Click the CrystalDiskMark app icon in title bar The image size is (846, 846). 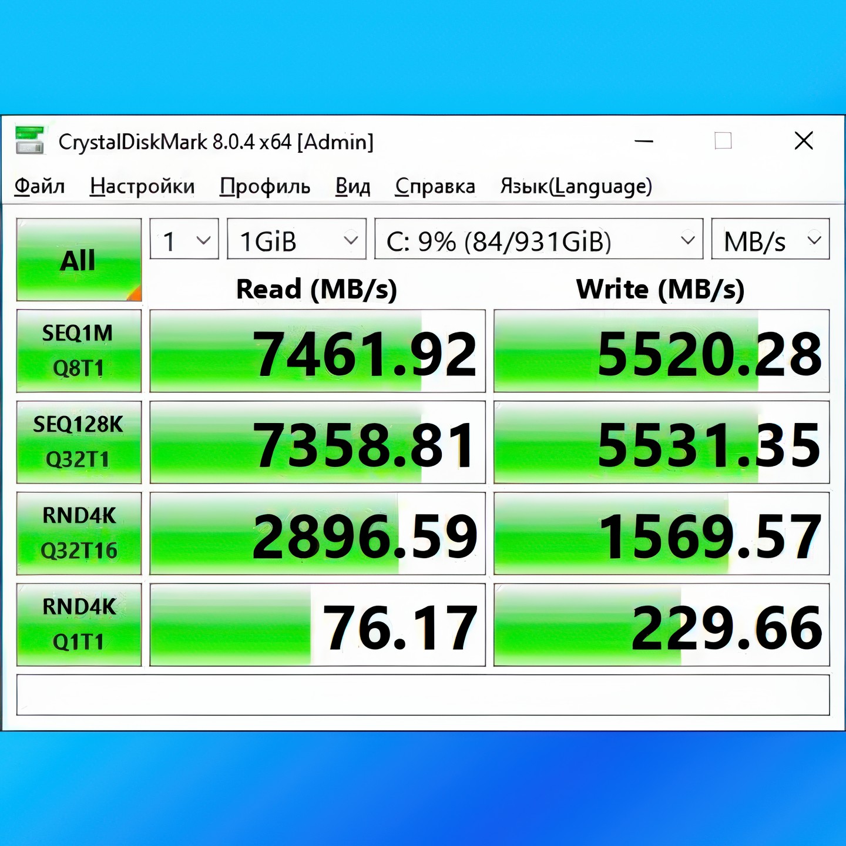pyautogui.click(x=29, y=140)
